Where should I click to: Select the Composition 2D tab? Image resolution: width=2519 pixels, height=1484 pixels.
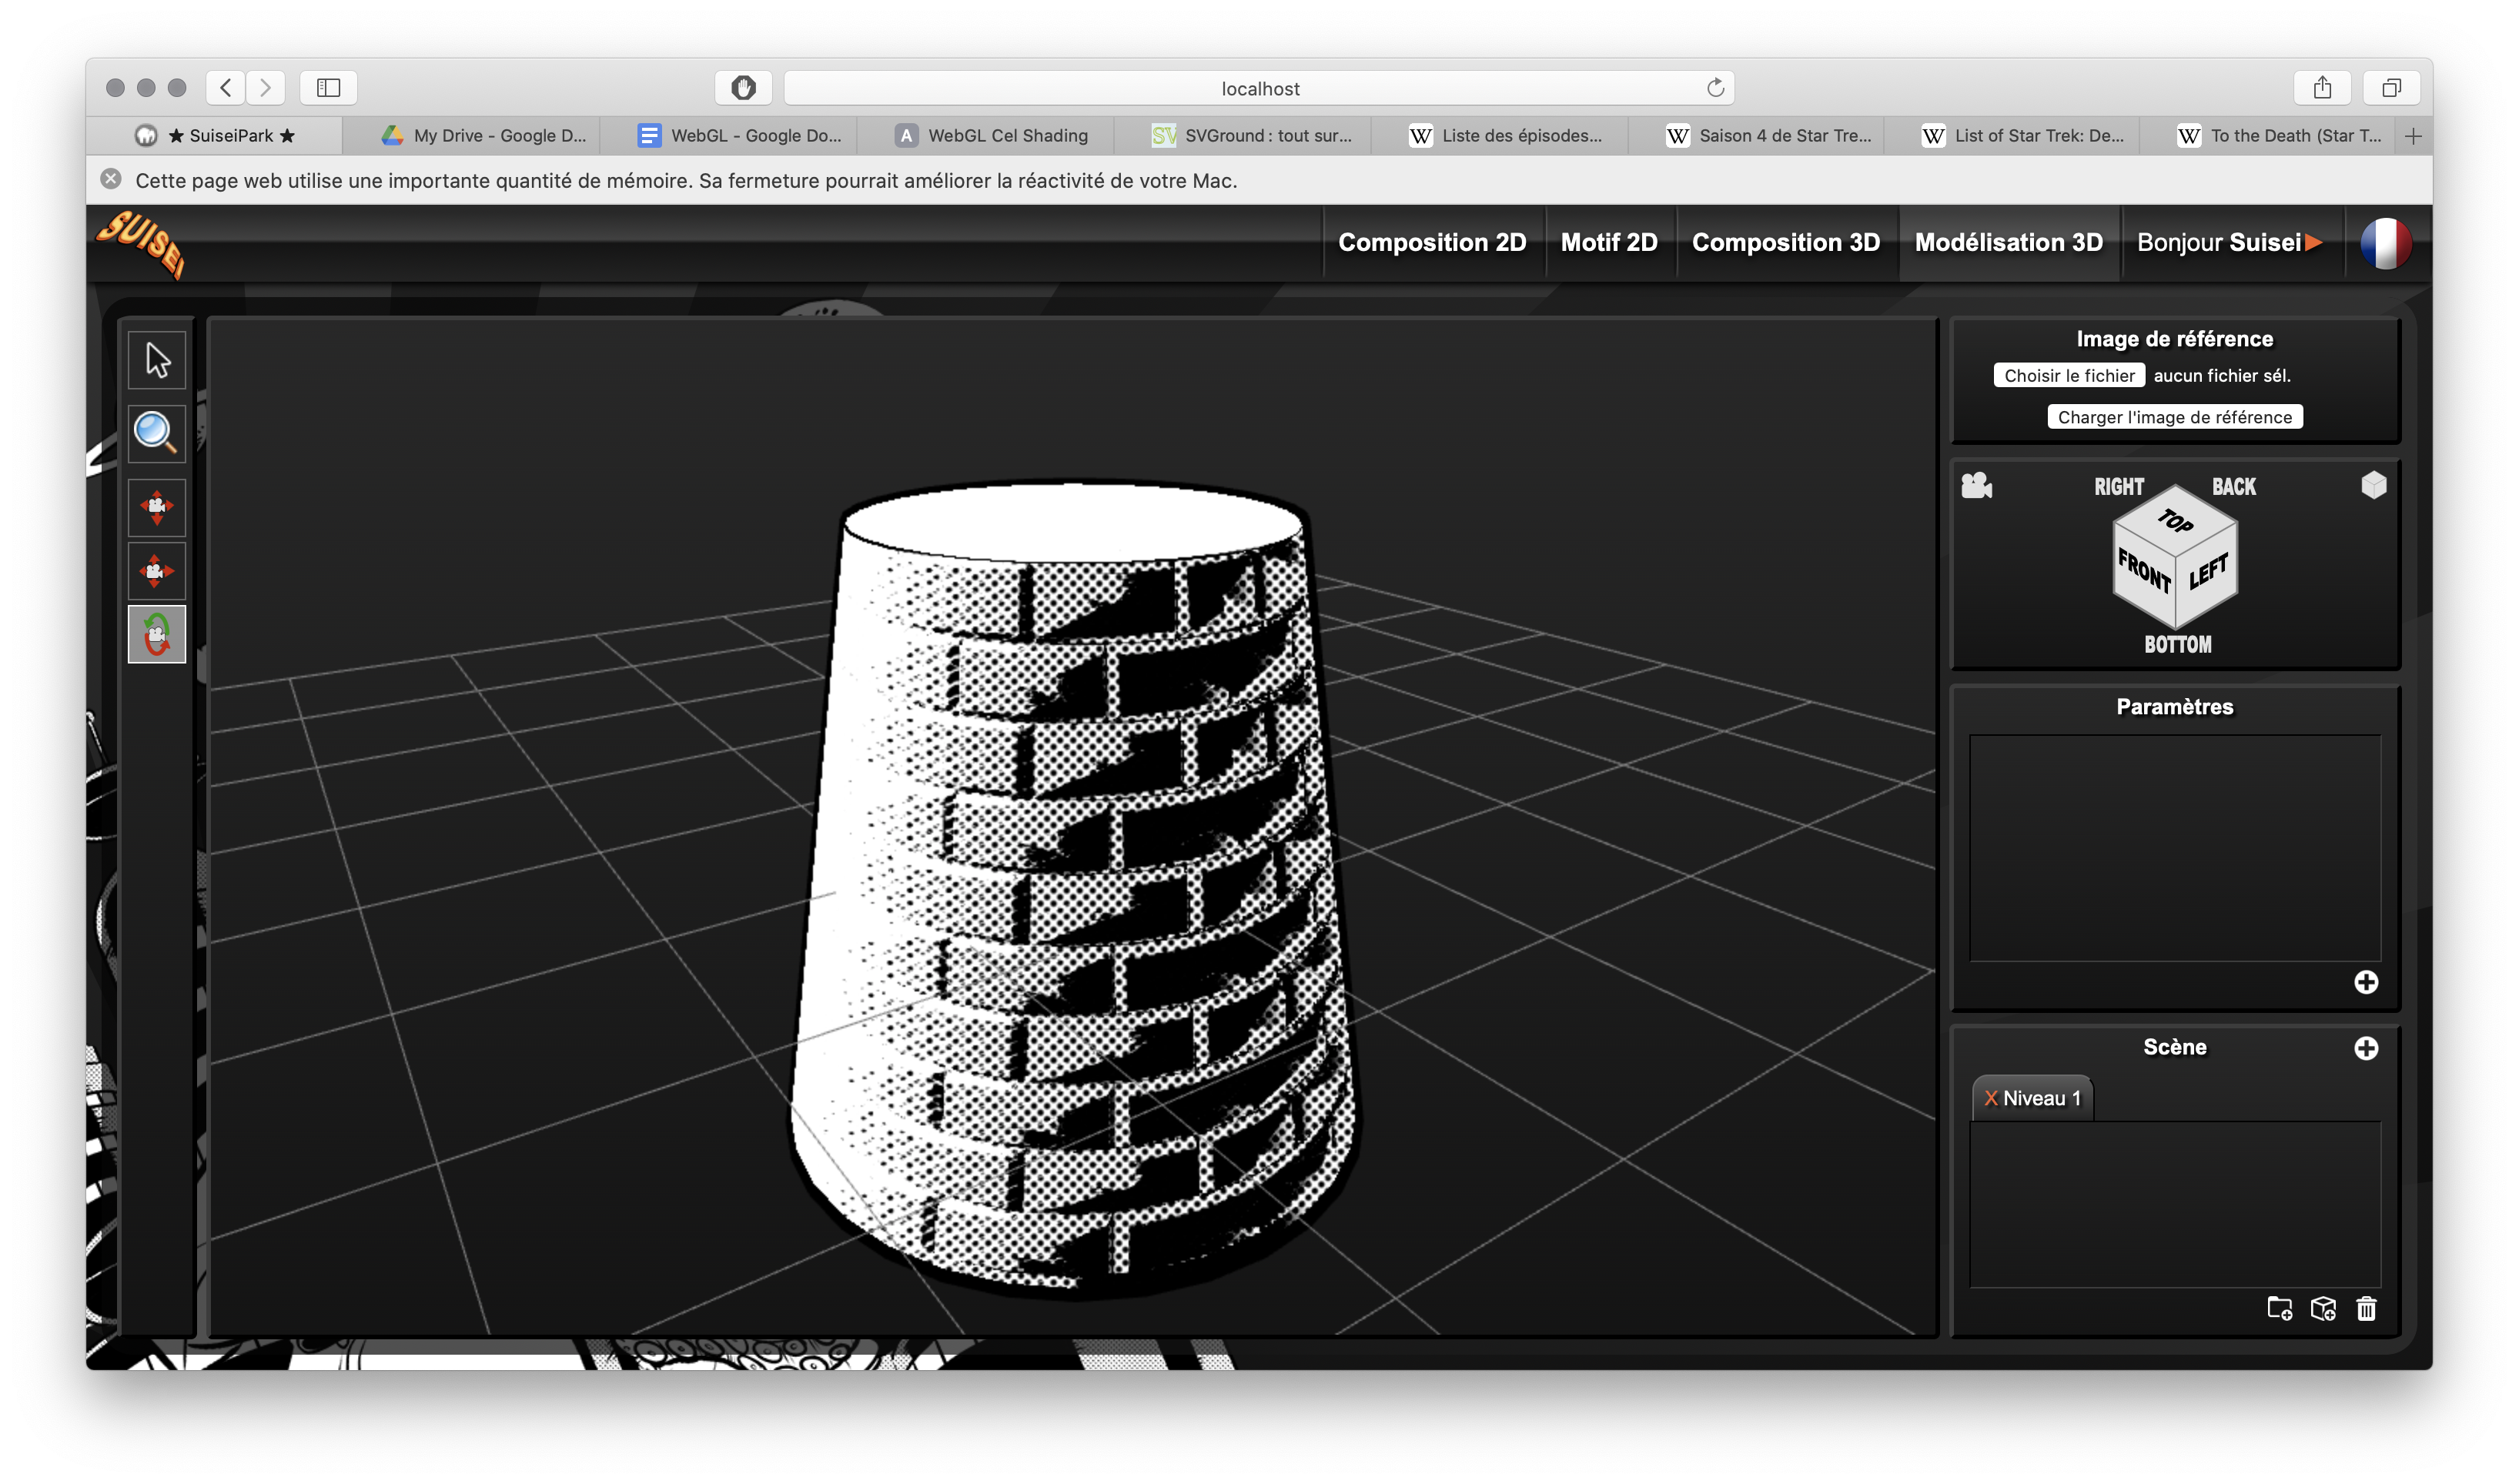[1431, 242]
